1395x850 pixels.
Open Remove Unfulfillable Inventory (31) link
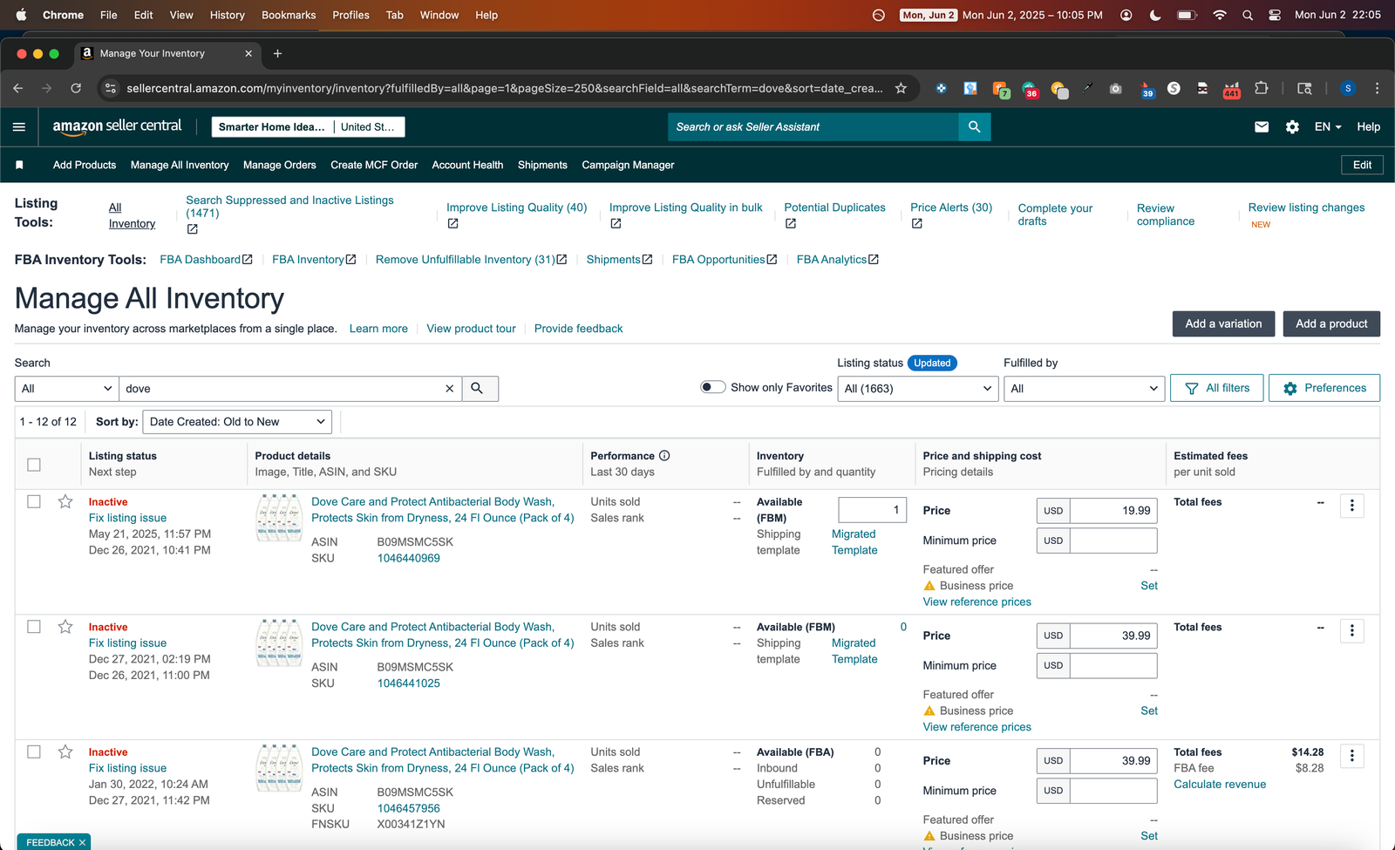[x=471, y=260]
